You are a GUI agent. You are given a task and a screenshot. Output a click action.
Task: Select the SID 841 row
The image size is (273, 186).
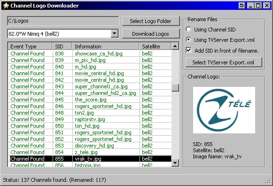[90, 73]
